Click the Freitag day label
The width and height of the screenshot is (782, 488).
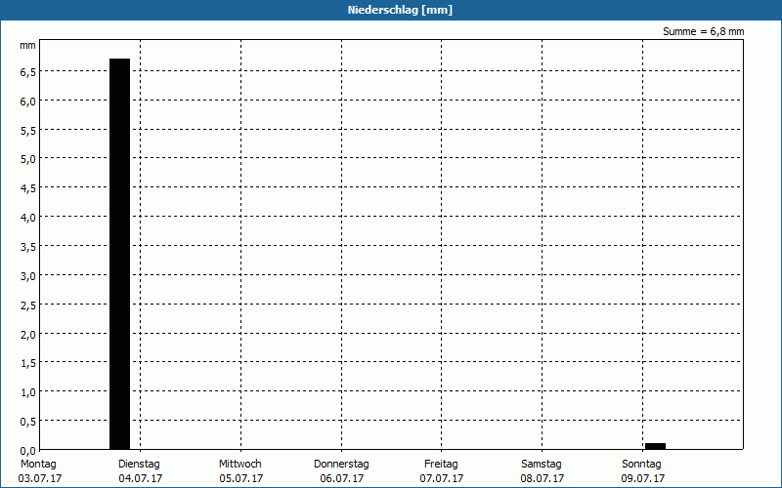(442, 465)
